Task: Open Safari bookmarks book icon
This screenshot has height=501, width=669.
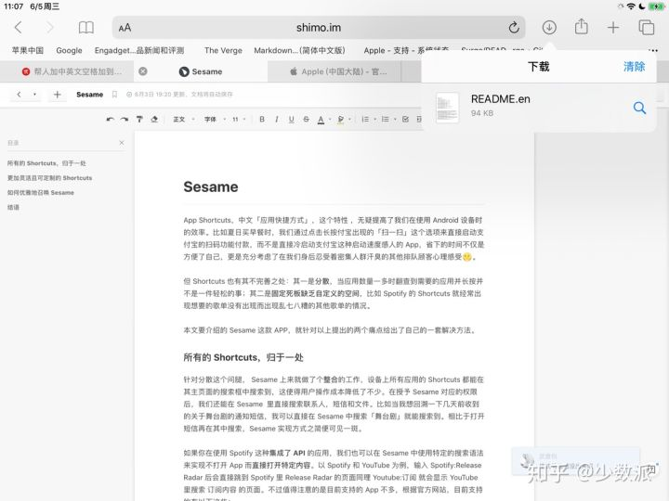Action: pyautogui.click(x=86, y=28)
